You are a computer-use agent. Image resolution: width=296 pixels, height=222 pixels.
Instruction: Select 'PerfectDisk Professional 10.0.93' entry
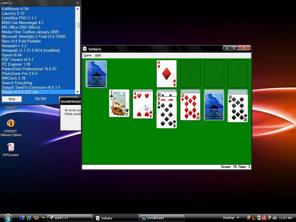(x=38, y=69)
